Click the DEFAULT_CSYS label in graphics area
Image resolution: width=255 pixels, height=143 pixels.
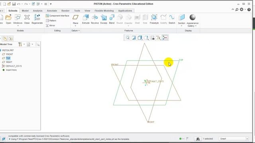coord(155,81)
